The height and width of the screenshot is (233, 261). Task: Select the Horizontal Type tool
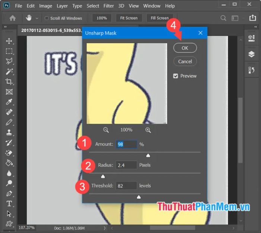tap(9, 203)
